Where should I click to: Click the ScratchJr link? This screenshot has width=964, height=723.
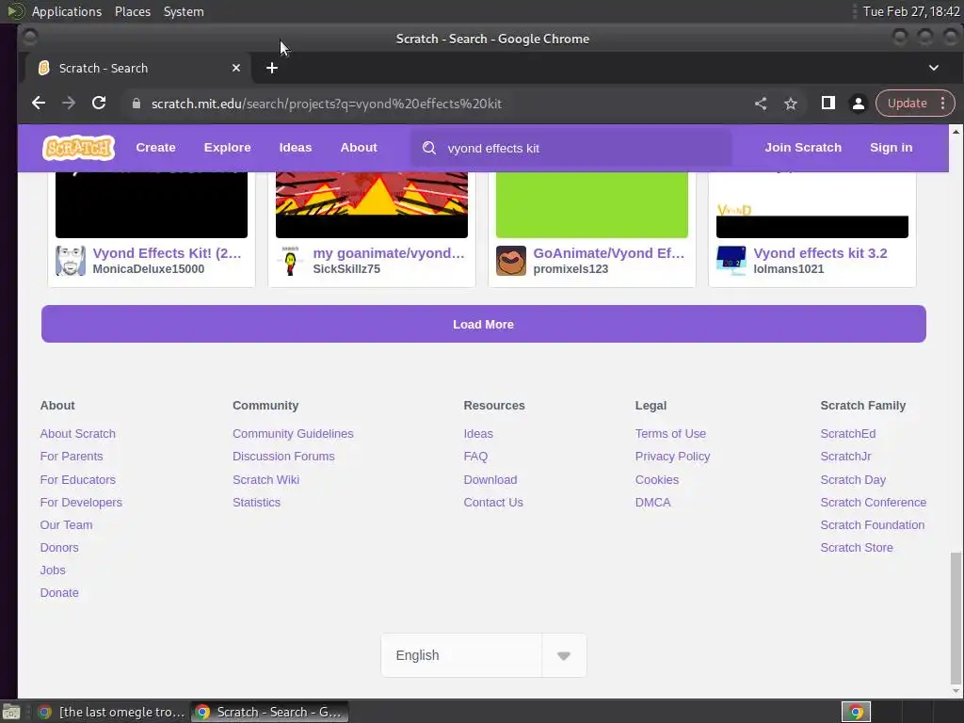845,457
